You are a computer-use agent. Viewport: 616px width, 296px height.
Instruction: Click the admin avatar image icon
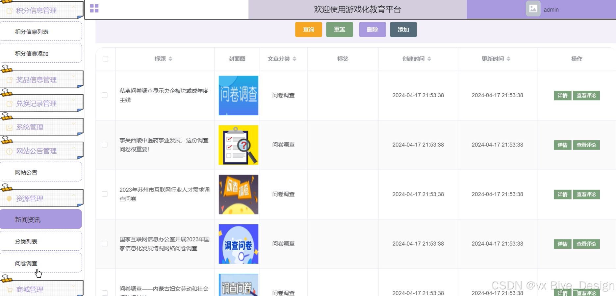point(533,9)
